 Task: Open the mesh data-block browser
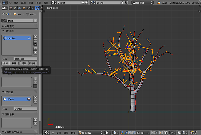pyautogui.click(x=4, y=21)
